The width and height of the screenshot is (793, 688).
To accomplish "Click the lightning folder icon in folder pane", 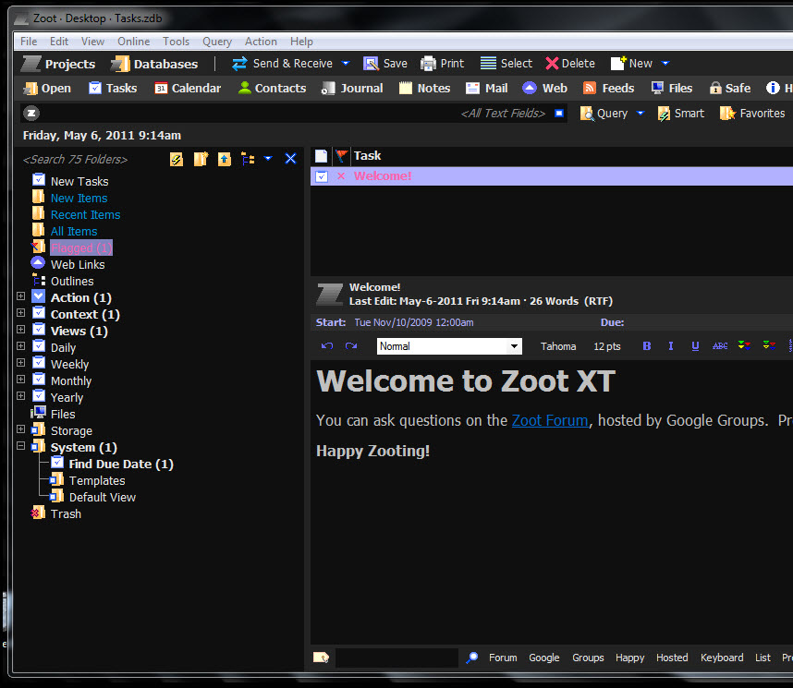I will (176, 159).
